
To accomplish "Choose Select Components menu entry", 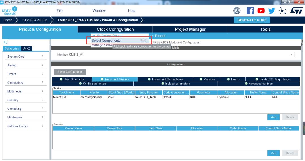I will pos(120,41).
